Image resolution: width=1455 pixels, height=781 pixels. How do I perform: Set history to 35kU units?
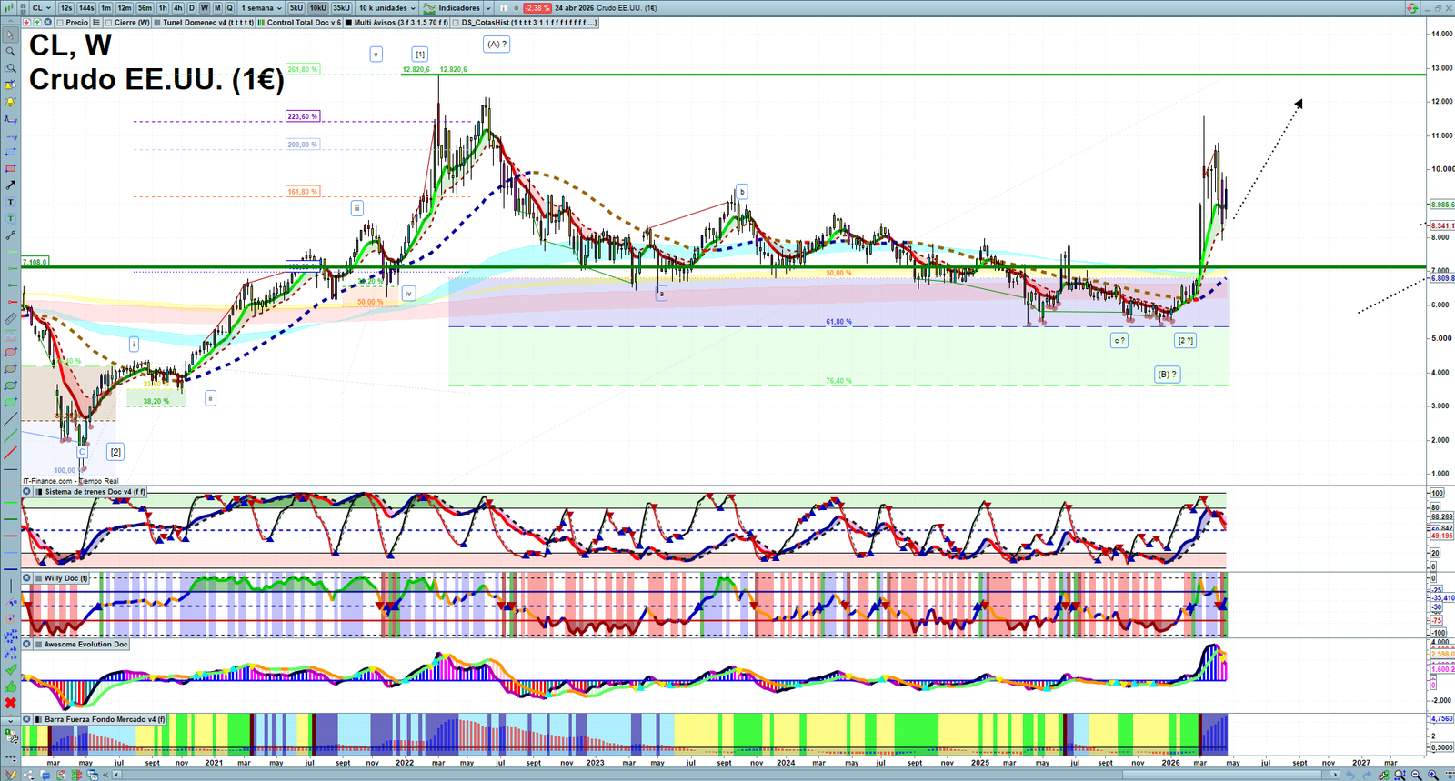pyautogui.click(x=341, y=8)
